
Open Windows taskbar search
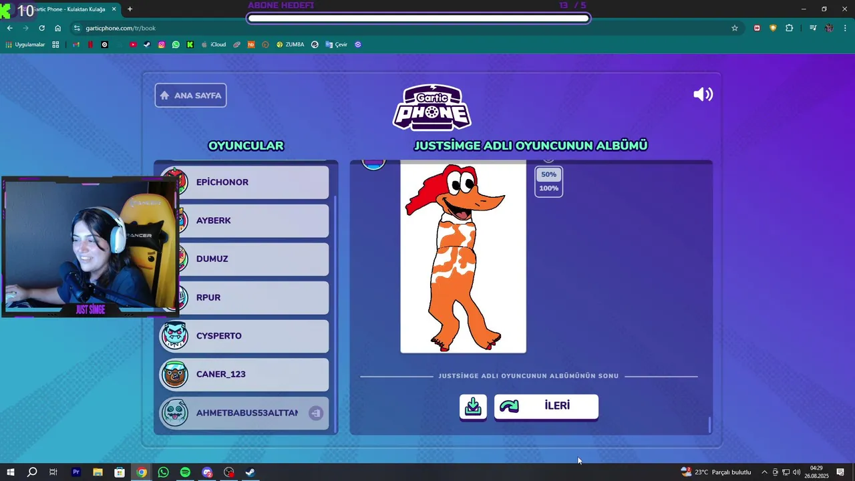(x=31, y=472)
